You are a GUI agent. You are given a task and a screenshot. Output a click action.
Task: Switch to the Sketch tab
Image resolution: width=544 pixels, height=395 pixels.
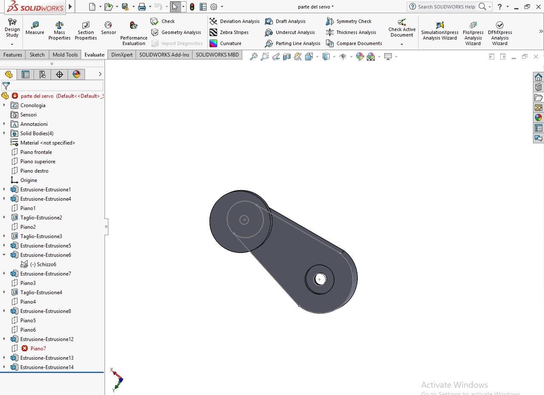coord(37,55)
